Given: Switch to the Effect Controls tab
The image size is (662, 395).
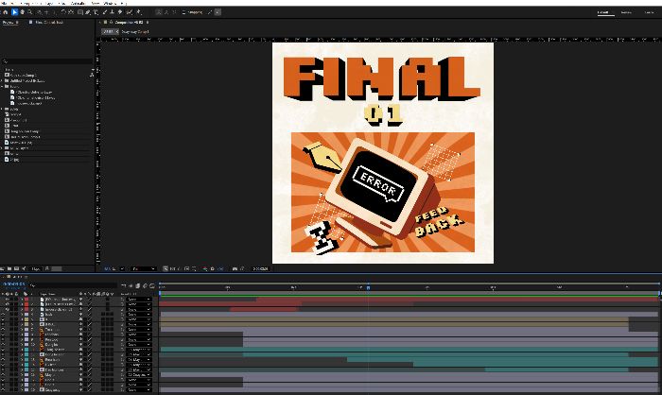Looking at the screenshot, I should tap(48, 22).
